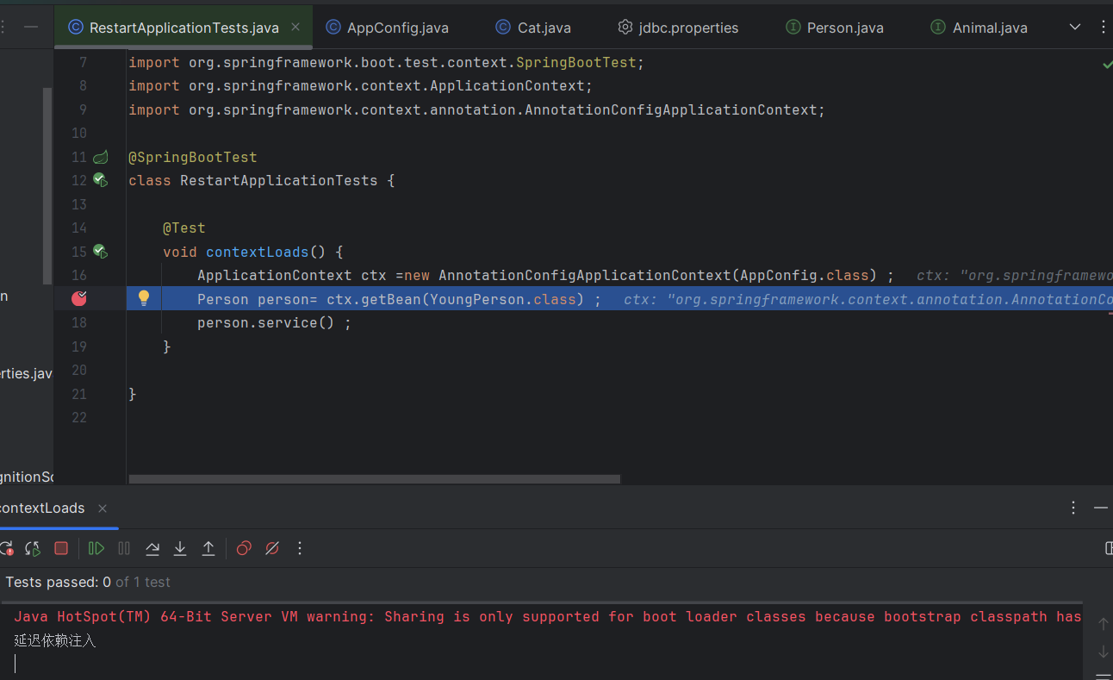The height and width of the screenshot is (680, 1113).
Task: Click the SpringBootTest import line
Action: point(387,63)
